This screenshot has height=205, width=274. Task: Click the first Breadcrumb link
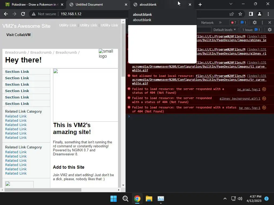16,53
